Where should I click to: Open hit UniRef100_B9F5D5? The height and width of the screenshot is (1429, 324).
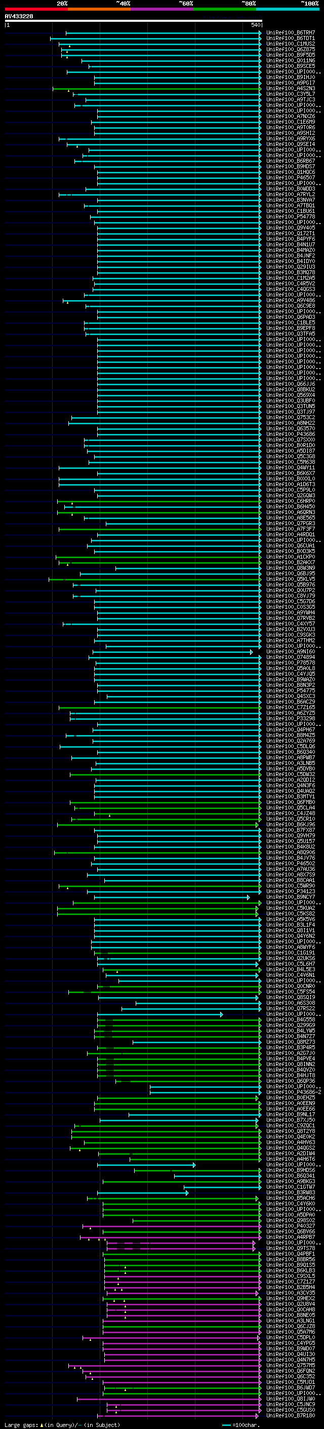(290, 55)
